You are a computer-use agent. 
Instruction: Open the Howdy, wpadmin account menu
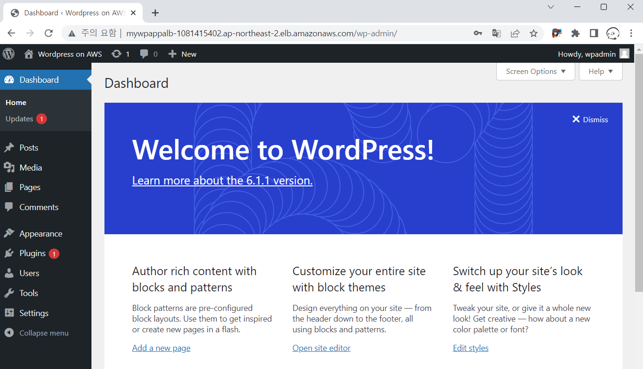(x=593, y=54)
